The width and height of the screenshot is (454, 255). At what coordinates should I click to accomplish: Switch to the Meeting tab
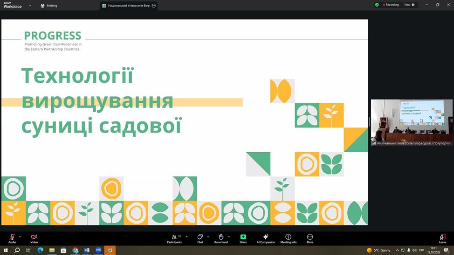tap(49, 6)
